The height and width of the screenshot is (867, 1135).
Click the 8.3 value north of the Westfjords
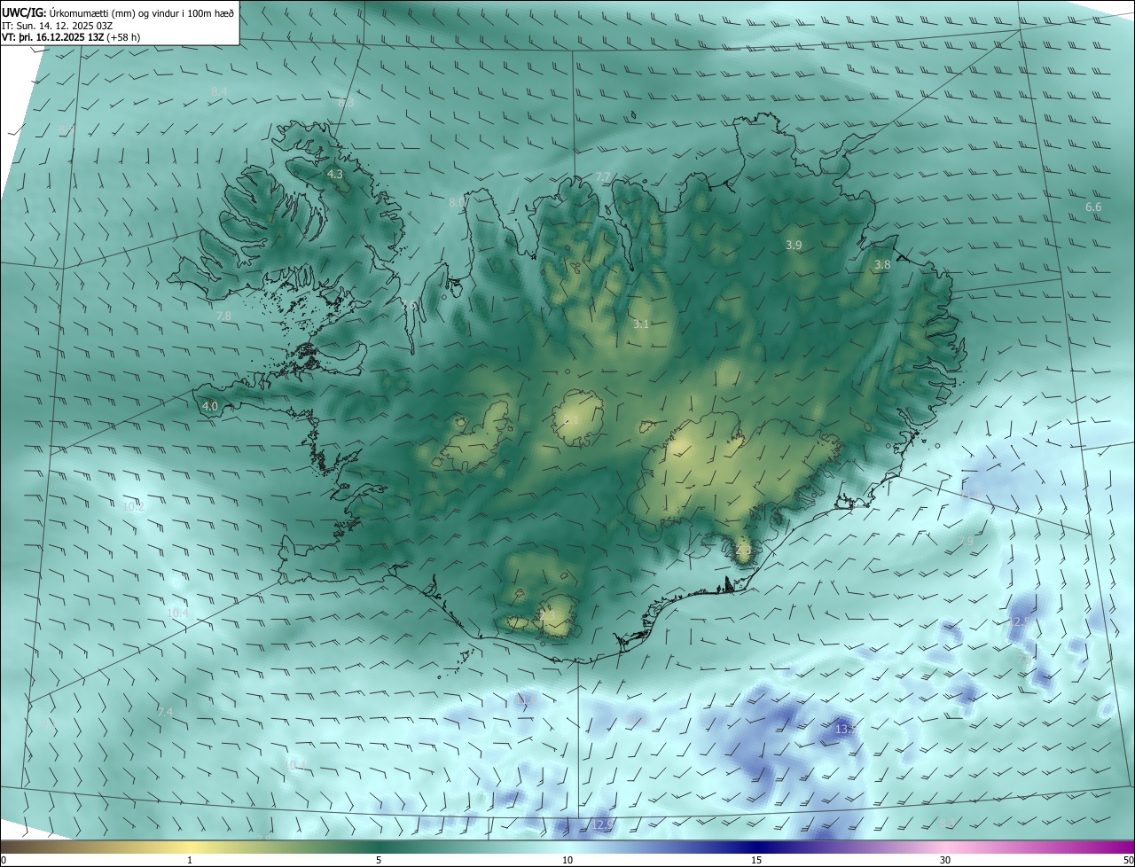pos(346,103)
